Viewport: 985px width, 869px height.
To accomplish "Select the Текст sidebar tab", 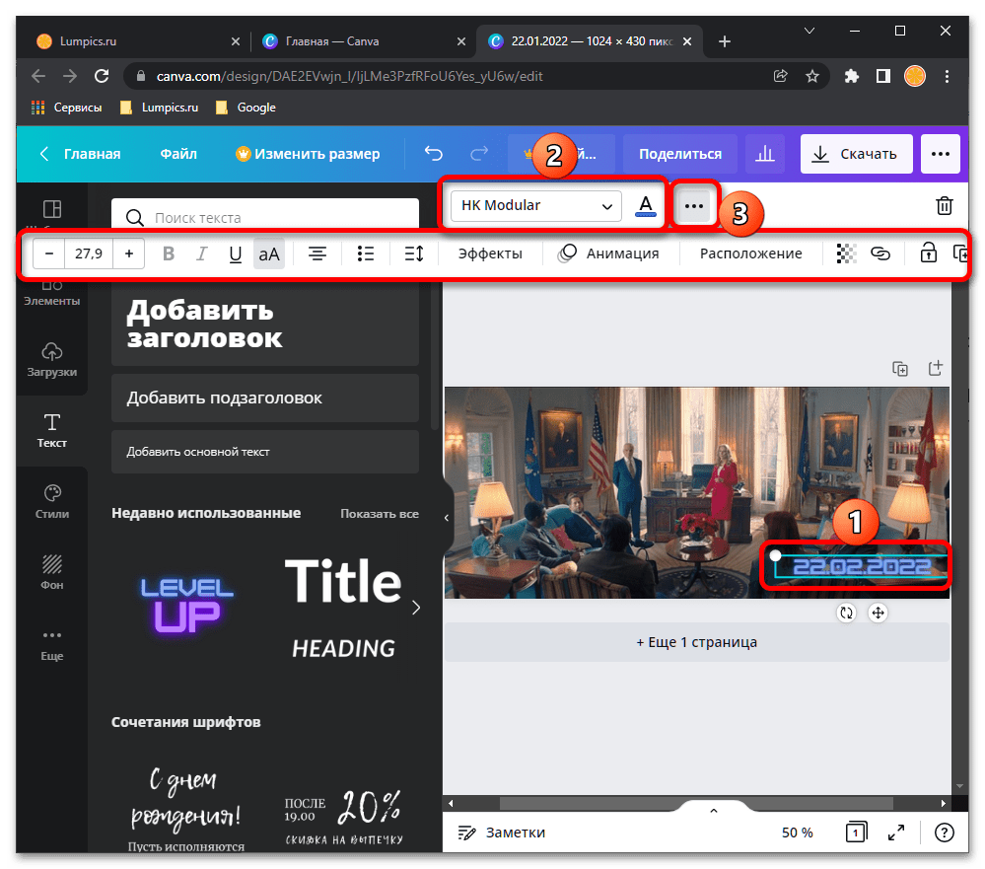I will tap(52, 431).
